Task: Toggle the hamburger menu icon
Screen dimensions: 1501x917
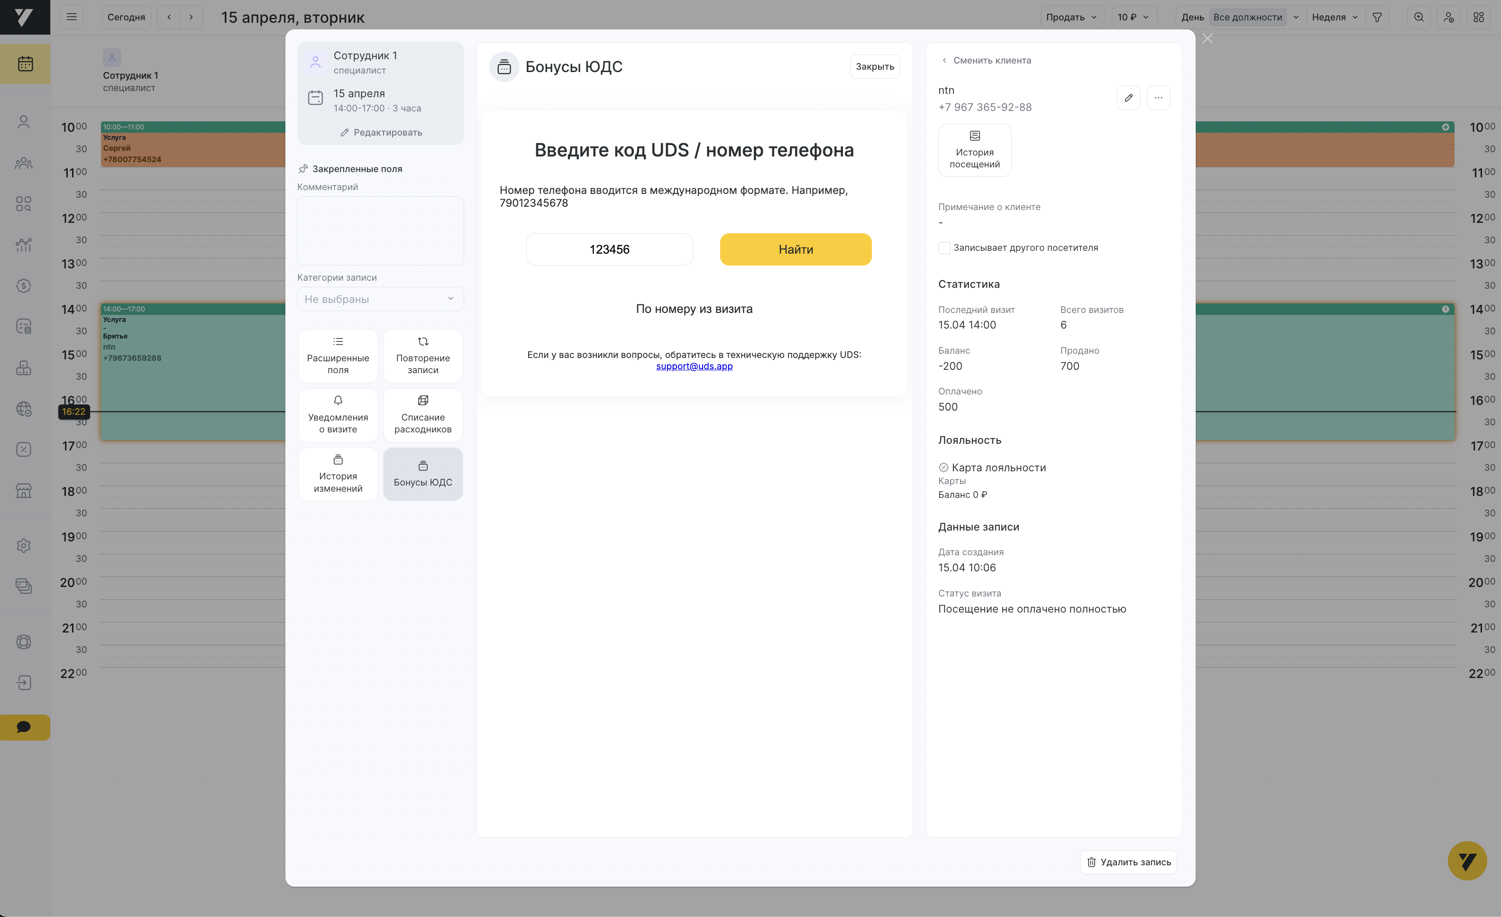Action: point(71,17)
